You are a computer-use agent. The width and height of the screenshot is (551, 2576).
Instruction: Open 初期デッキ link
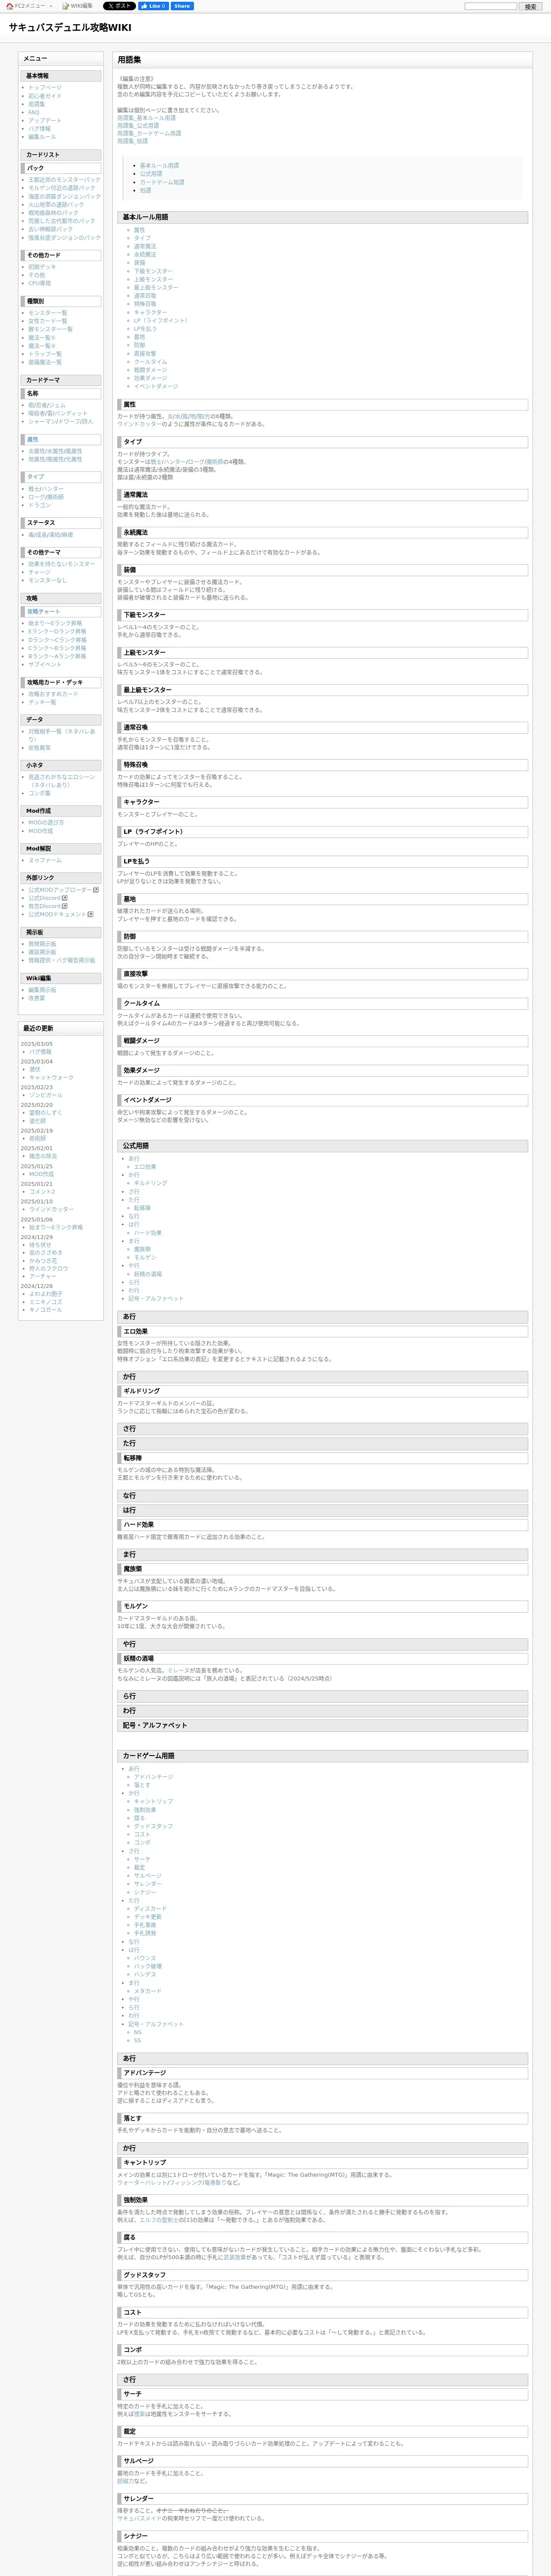[x=42, y=267]
